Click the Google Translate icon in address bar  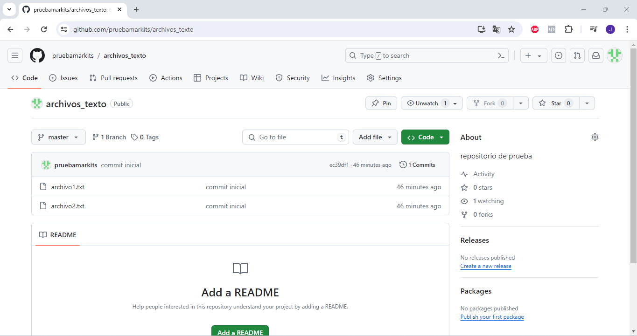[497, 29]
